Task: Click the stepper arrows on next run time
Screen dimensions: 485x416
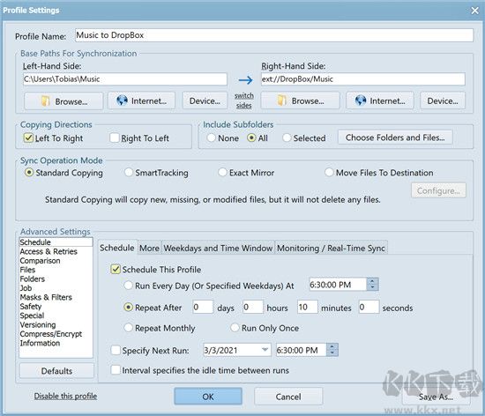Action: click(332, 350)
